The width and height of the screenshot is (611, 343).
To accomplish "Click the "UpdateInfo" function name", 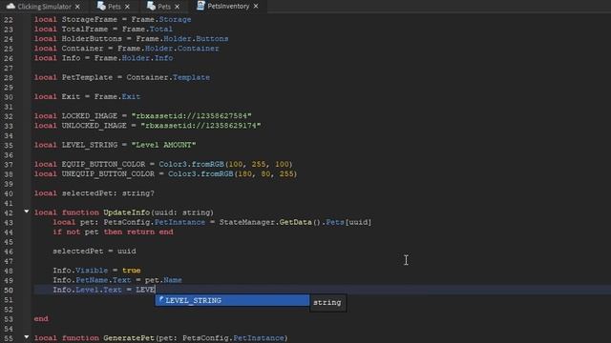I will click(x=126, y=212).
